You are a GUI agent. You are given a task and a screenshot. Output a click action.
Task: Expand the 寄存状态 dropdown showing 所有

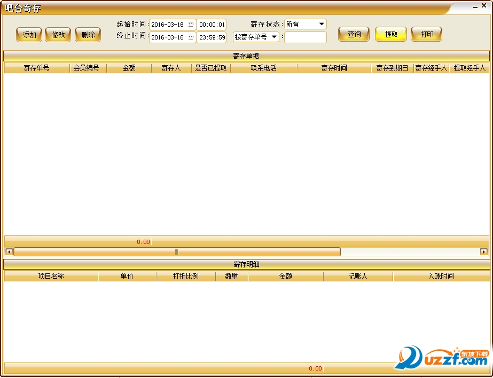306,24
